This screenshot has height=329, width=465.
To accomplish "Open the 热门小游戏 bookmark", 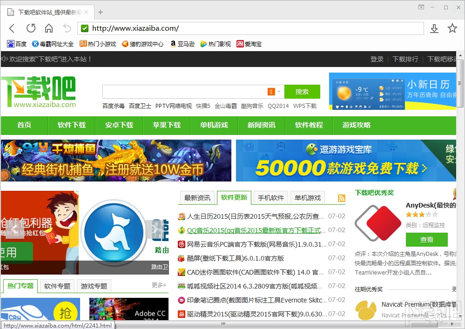I will 98,44.
